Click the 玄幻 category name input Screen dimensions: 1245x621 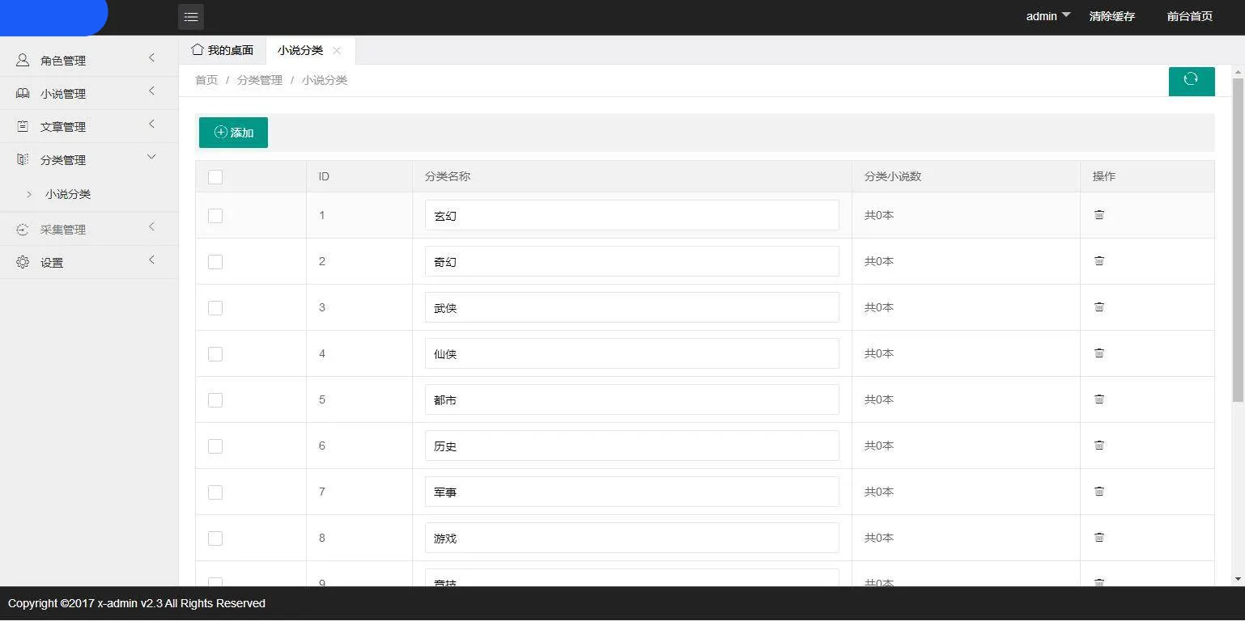click(x=632, y=215)
